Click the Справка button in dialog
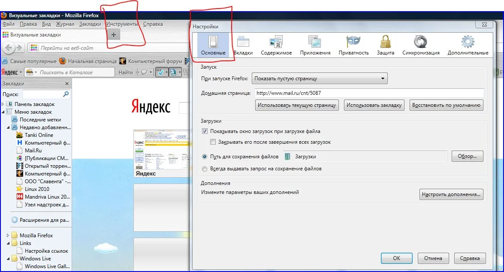This screenshot has width=504, height=272. tap(470, 258)
